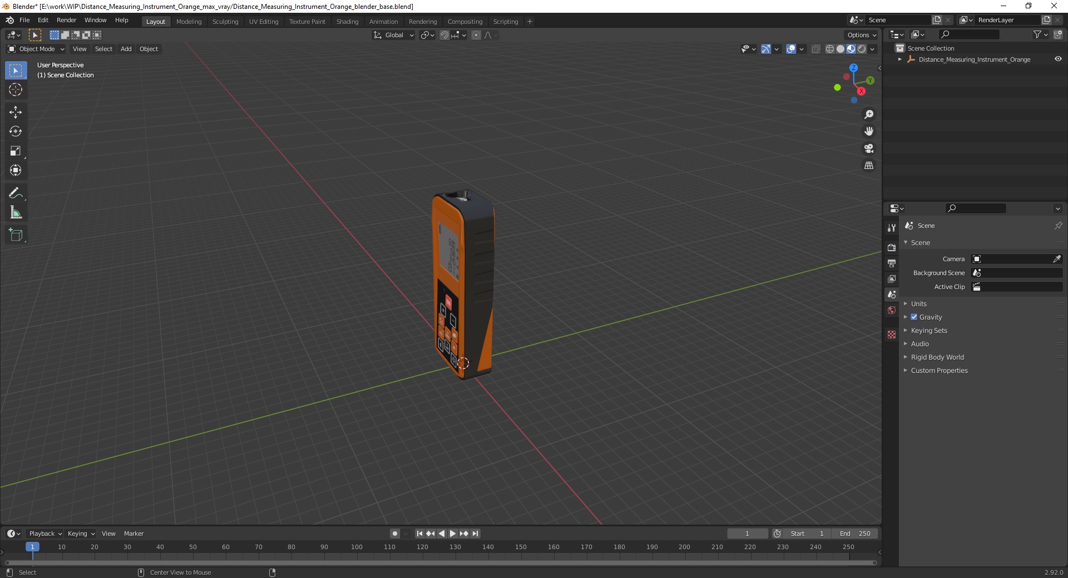Screen dimensions: 1068x578
Task: Open the View Layer properties tab
Action: tap(892, 278)
